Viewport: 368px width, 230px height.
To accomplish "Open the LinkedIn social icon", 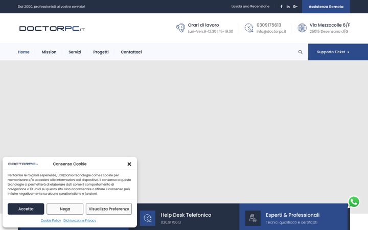I will (288, 7).
